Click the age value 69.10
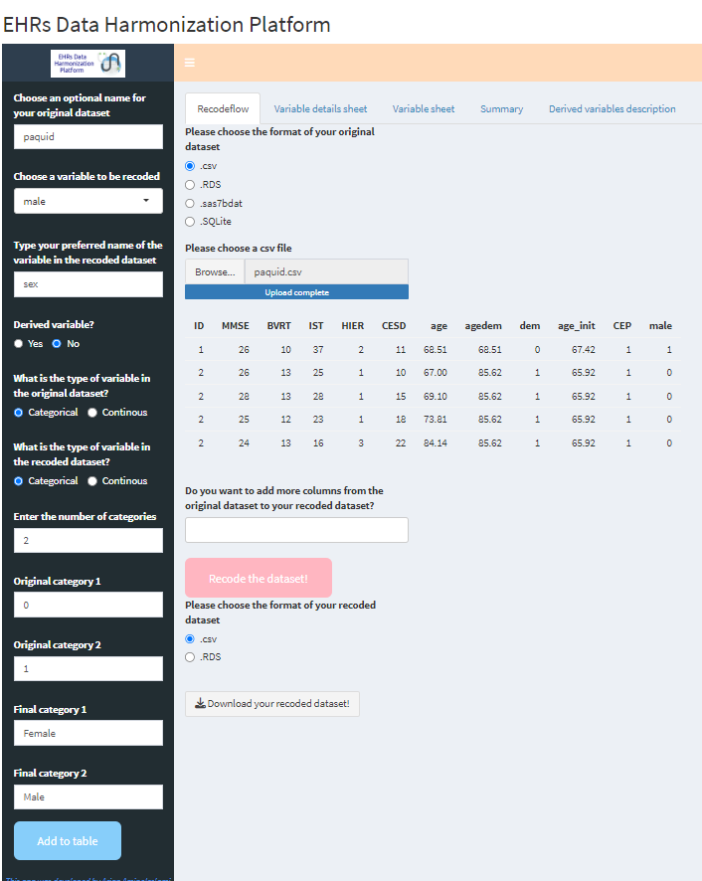This screenshot has height=881, width=702. pyautogui.click(x=436, y=397)
